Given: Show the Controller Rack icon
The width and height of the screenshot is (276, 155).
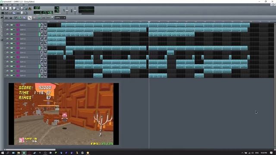Looking at the screenshot, I should pyautogui.click(x=26, y=13).
